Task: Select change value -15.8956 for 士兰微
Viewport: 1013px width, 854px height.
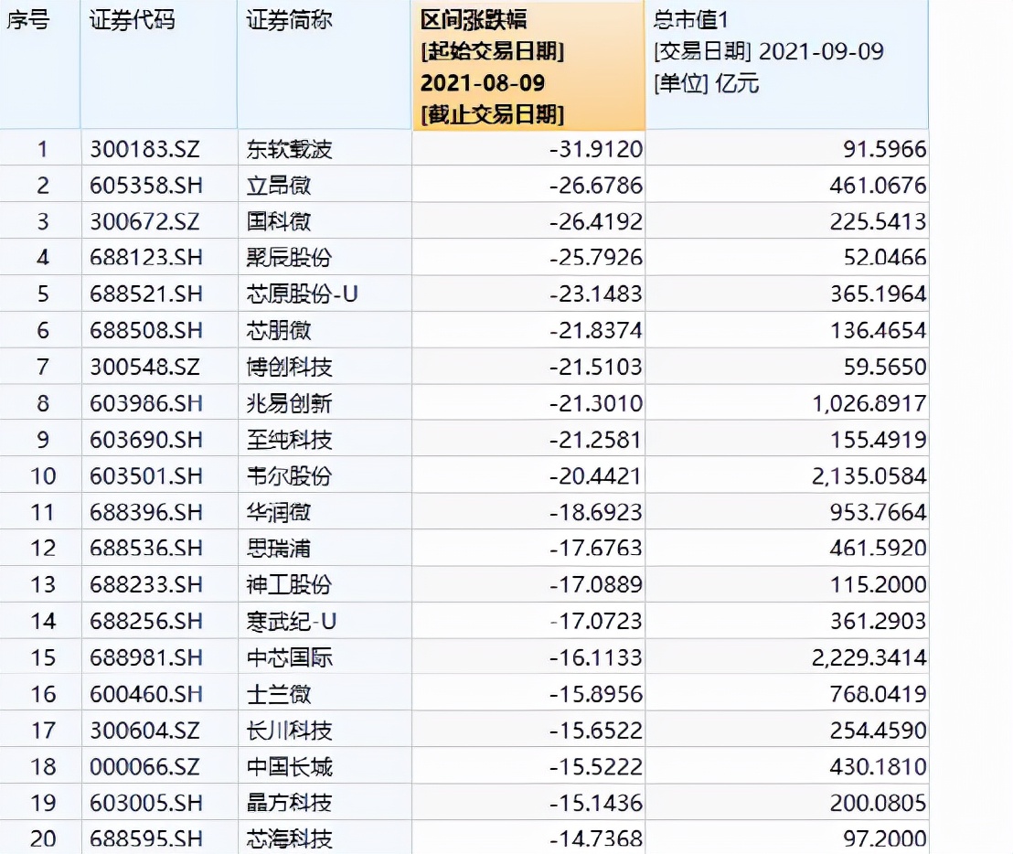Action: click(x=595, y=694)
